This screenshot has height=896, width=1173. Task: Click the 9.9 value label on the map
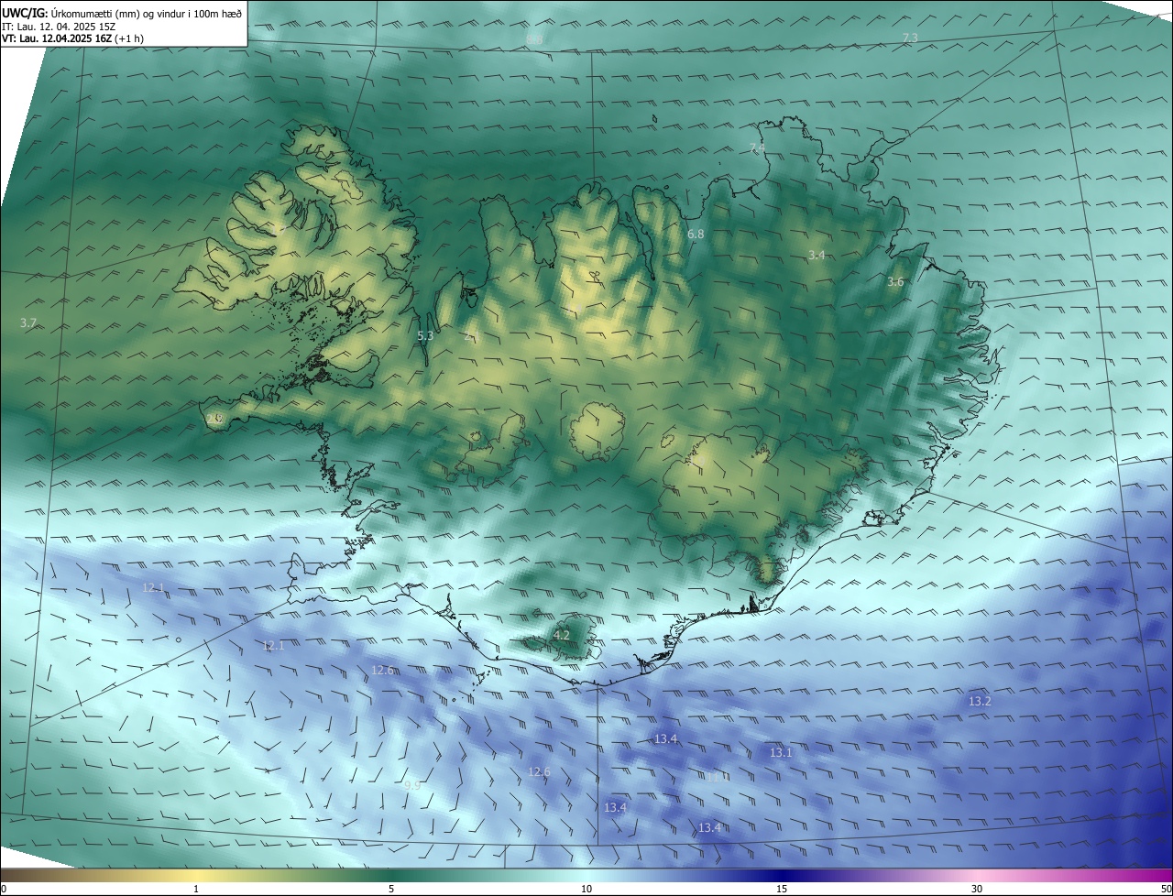coord(412,785)
